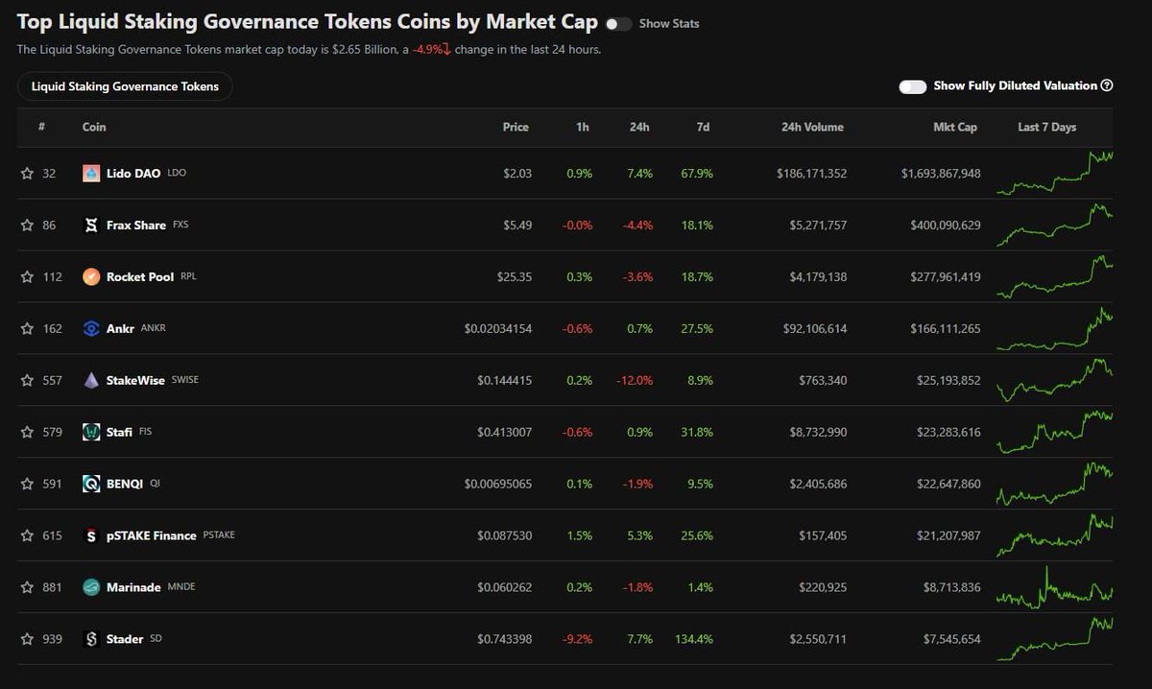This screenshot has width=1152, height=689.
Task: Open StakeWise 7-day sparkline chart
Action: [x=1055, y=380]
